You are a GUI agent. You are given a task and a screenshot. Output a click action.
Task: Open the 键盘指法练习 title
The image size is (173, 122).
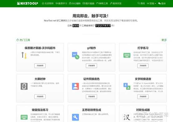40,110
